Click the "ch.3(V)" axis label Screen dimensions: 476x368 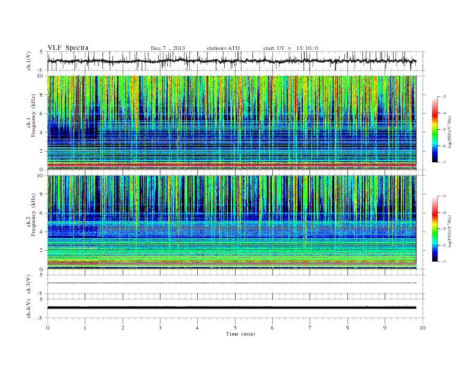(x=29, y=284)
